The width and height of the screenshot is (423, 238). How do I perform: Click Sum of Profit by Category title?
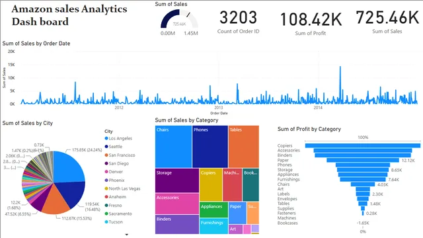[x=309, y=129]
